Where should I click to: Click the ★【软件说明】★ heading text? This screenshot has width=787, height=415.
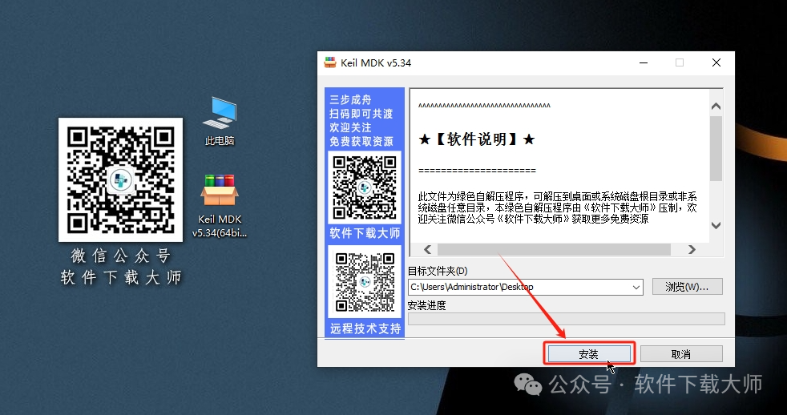[477, 139]
